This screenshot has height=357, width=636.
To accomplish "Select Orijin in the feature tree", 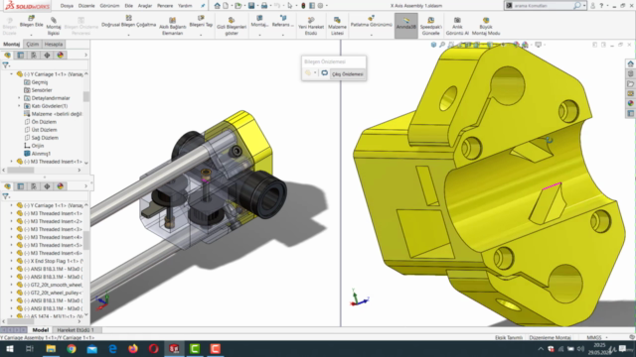I will tap(38, 146).
